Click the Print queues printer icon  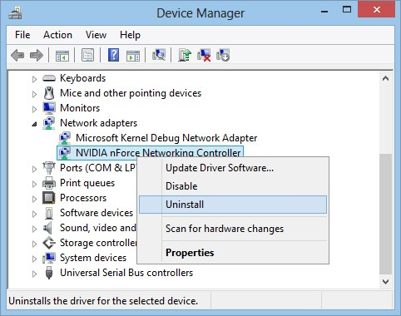[x=49, y=183]
